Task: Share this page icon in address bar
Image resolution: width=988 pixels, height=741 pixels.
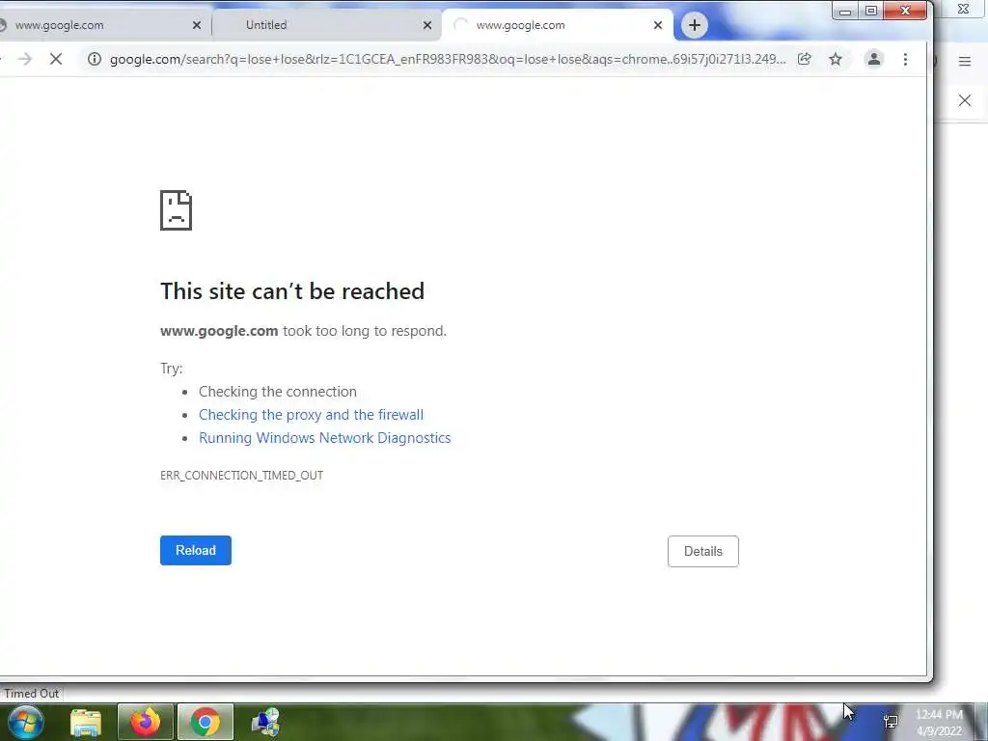Action: (804, 59)
